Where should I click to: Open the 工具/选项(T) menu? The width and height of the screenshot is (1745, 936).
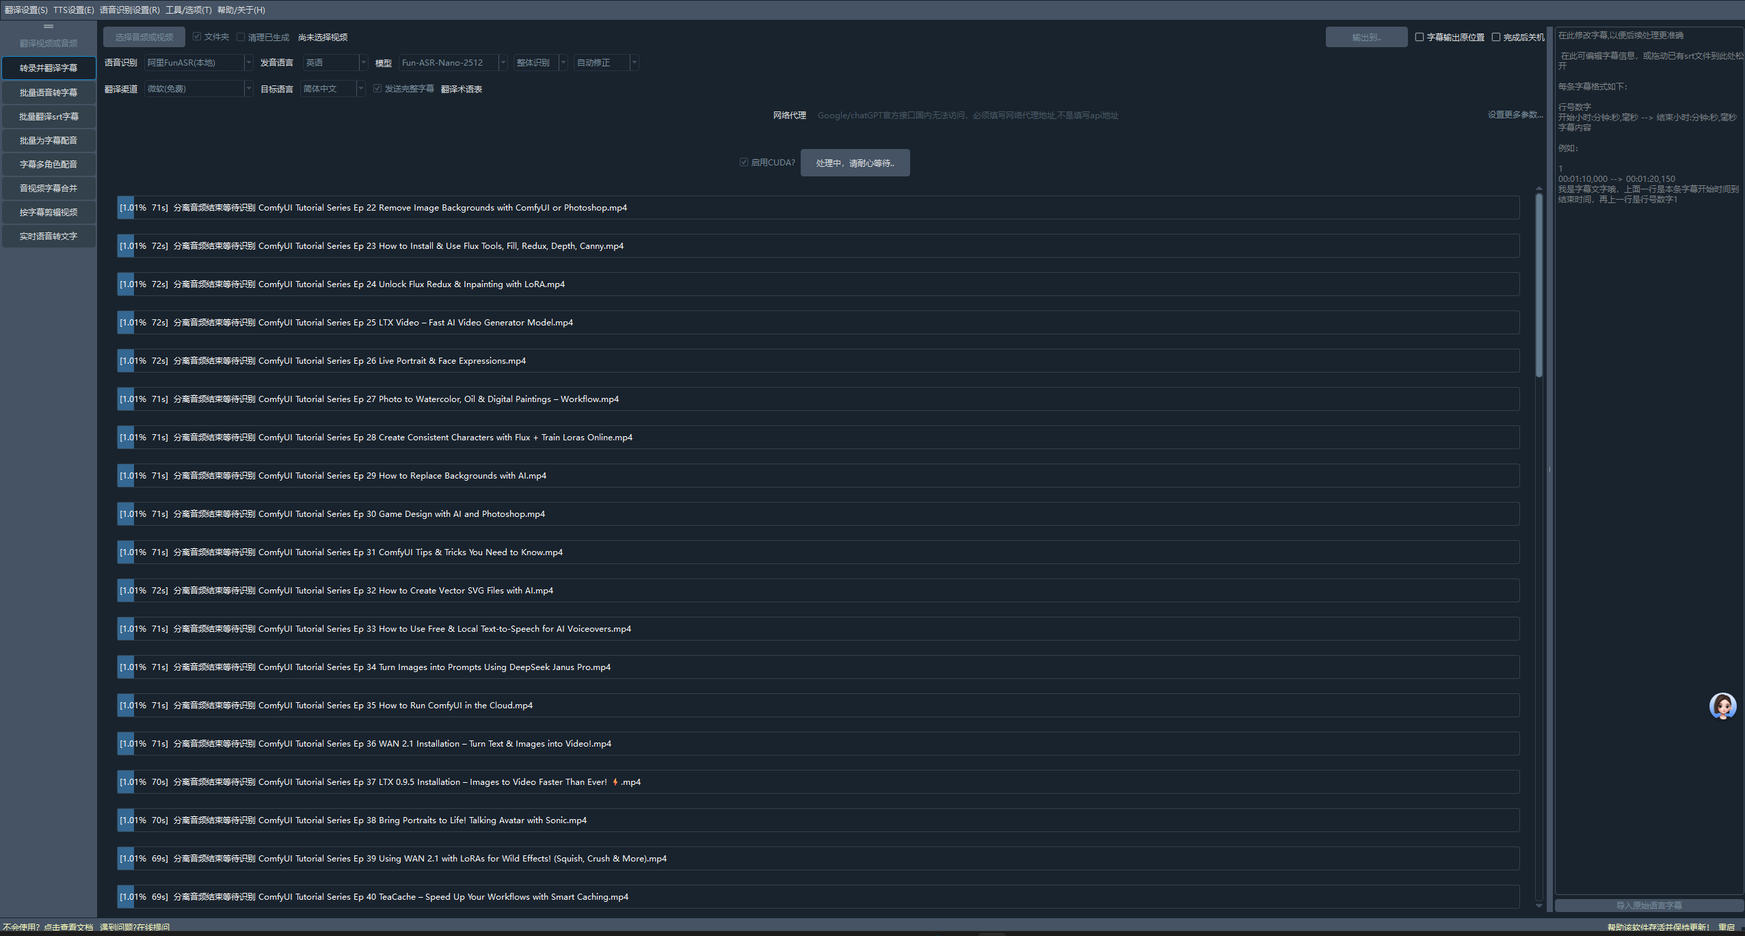(188, 10)
